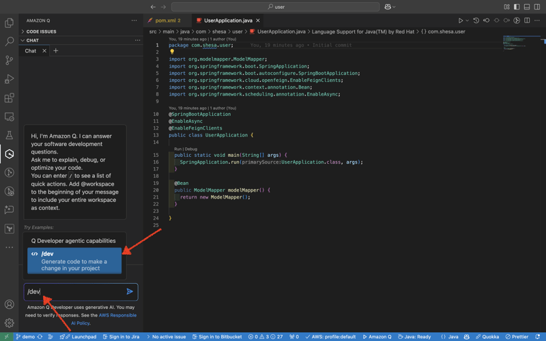This screenshot has height=341, width=546.
Task: Click the chat prompt input field
Action: click(x=74, y=292)
